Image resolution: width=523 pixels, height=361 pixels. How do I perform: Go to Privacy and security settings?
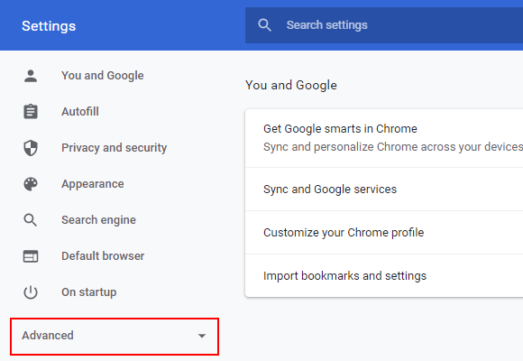[x=115, y=148]
